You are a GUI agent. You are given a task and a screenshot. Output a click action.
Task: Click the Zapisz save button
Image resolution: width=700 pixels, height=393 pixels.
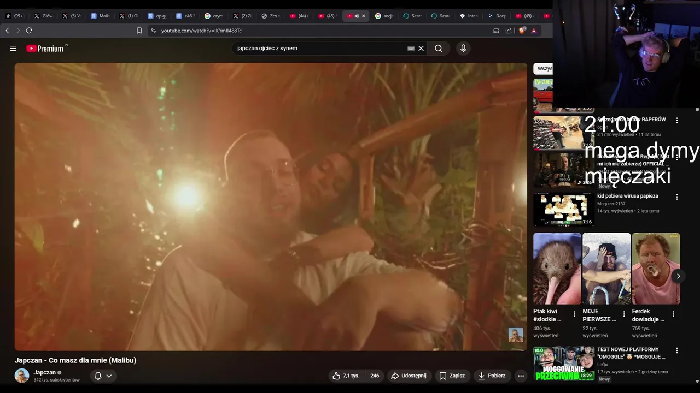(x=452, y=376)
